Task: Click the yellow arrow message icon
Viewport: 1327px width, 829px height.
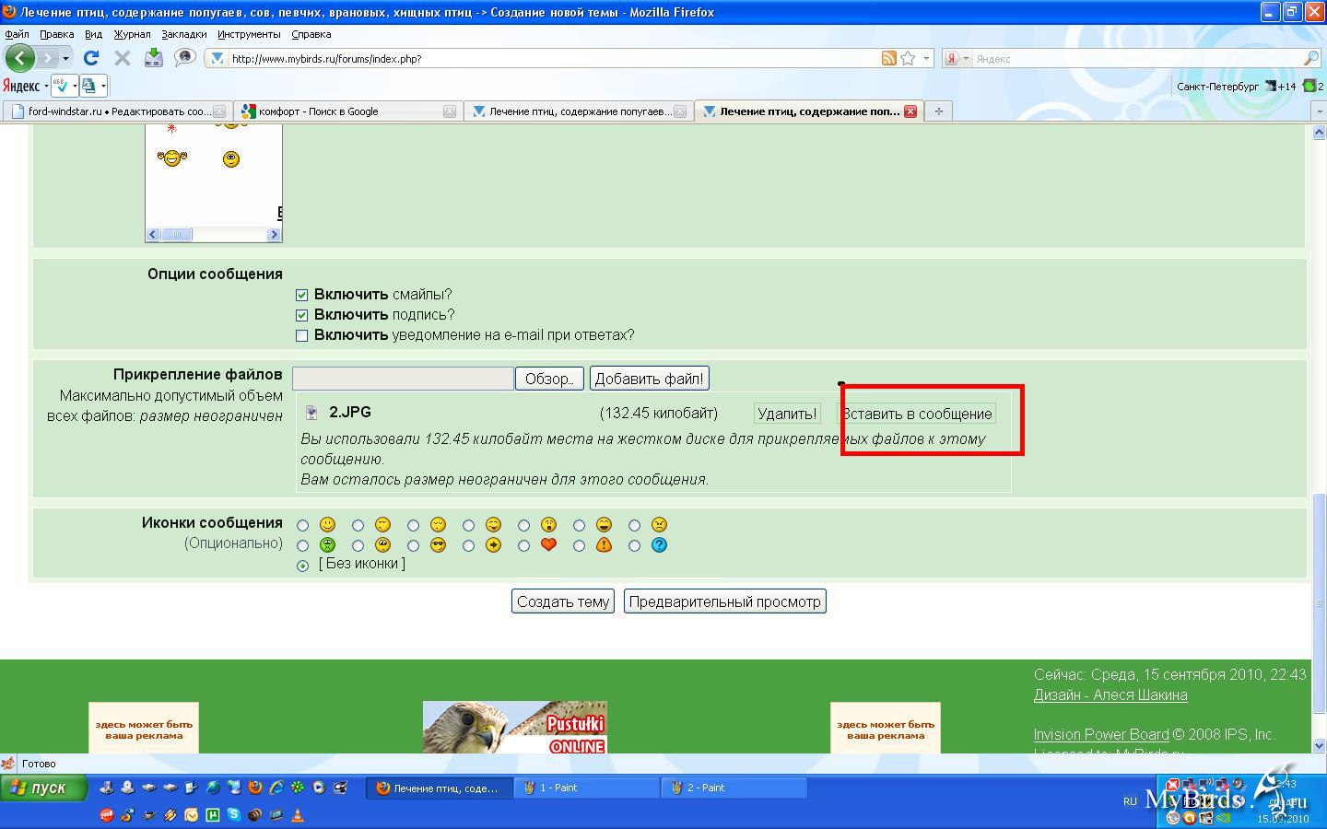Action: click(493, 544)
